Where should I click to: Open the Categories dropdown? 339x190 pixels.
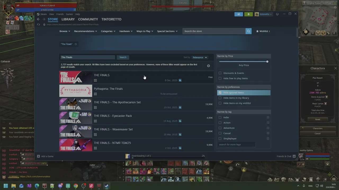tap(108, 31)
